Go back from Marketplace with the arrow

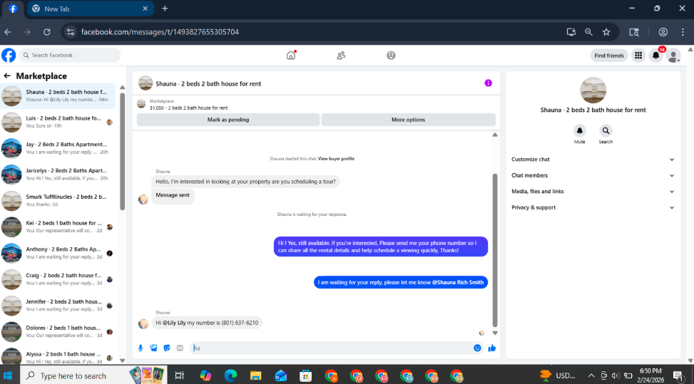pos(7,76)
